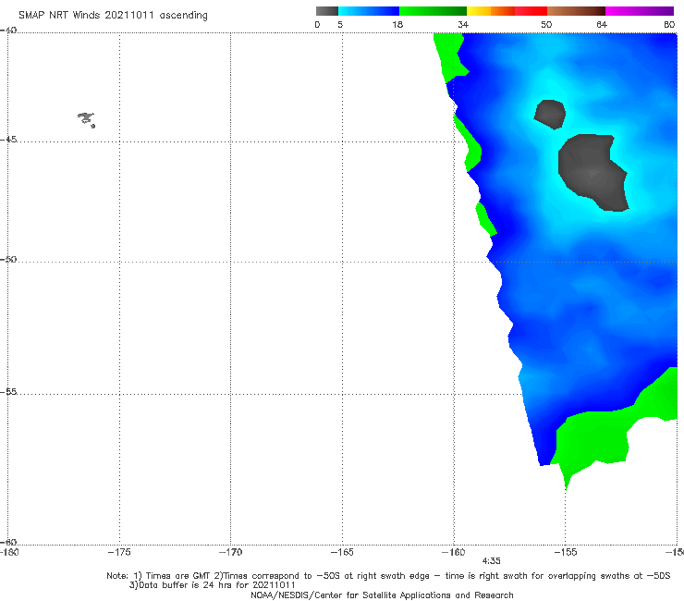Click the note line beginning 'Note: 1) Times are GMT'

coord(388,576)
